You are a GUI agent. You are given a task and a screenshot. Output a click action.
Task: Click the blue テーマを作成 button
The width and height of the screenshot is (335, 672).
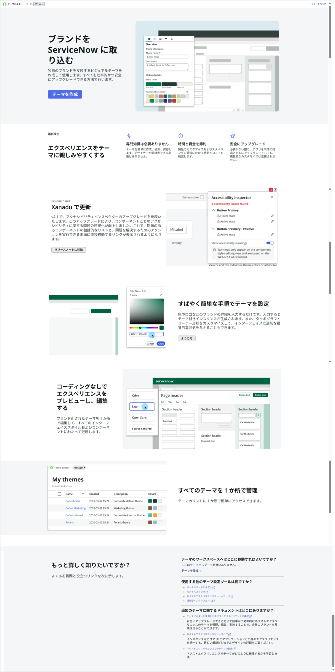point(65,94)
